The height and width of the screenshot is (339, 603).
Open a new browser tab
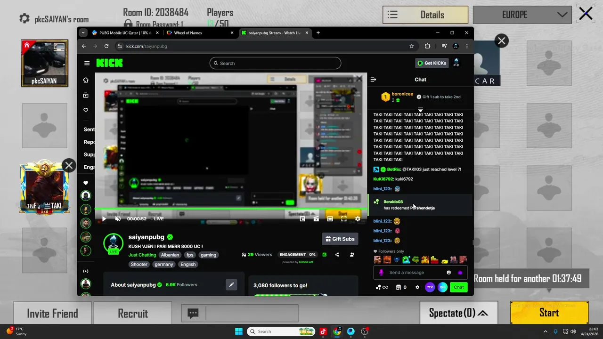(318, 33)
